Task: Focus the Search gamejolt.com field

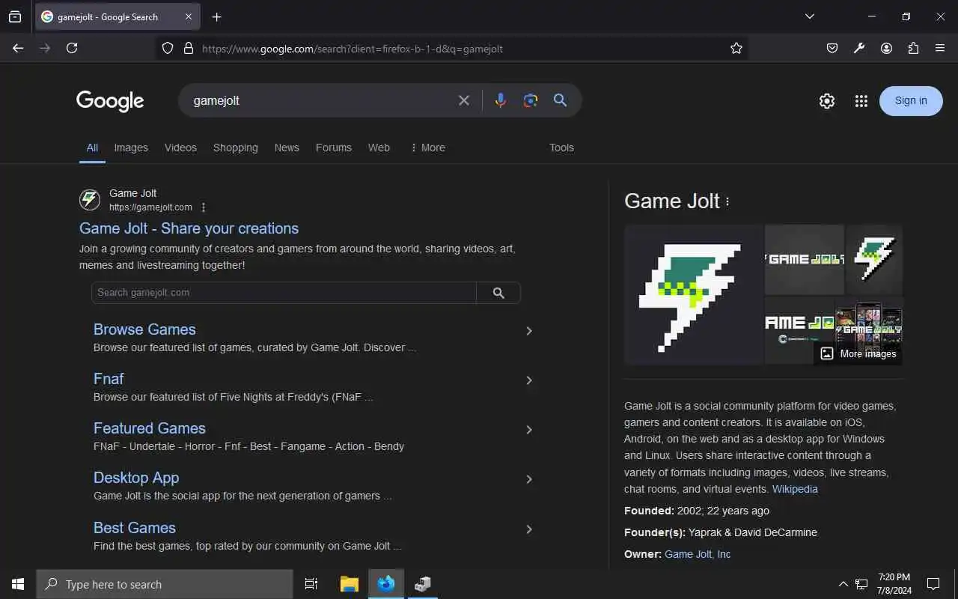Action: tap(284, 293)
